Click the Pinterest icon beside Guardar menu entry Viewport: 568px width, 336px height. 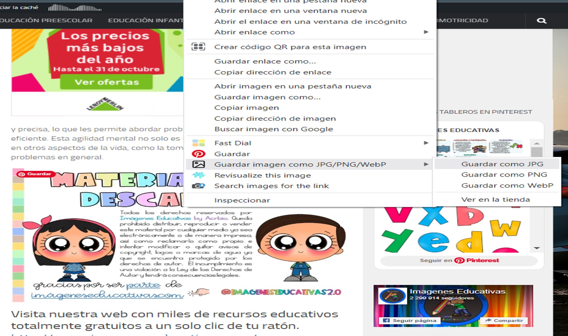coord(198,154)
